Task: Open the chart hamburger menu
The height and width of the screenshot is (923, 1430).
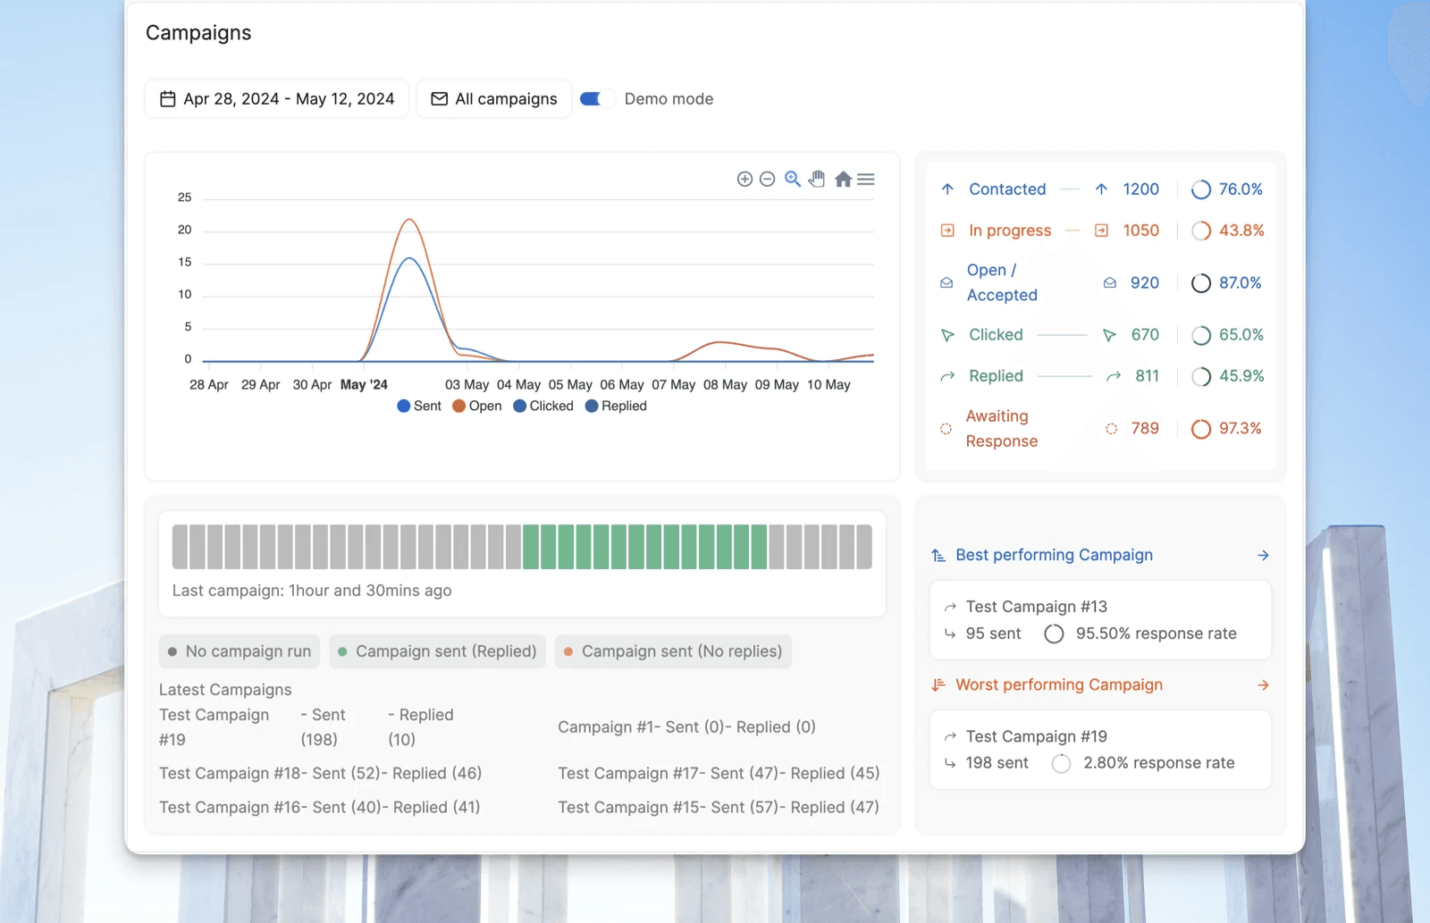Action: 866,180
